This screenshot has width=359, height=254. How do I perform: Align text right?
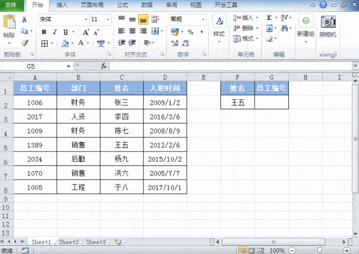(143, 31)
